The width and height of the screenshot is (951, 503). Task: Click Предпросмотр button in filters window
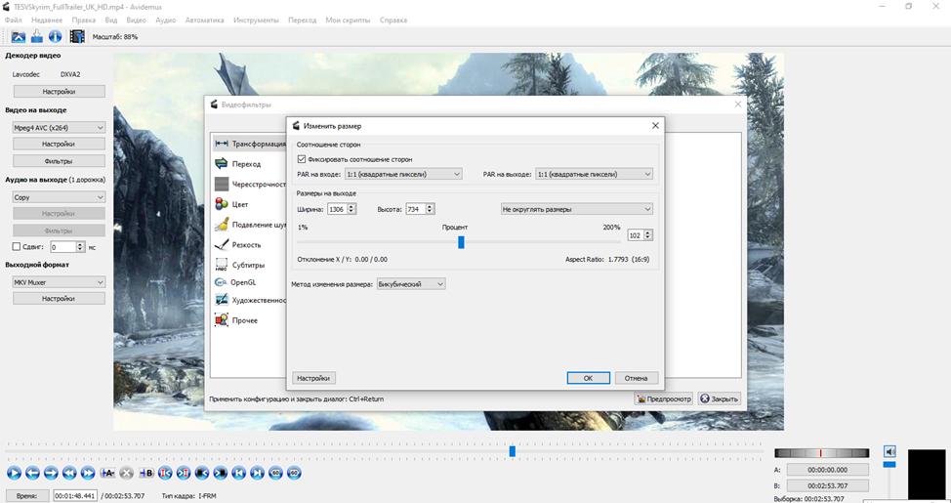664,398
